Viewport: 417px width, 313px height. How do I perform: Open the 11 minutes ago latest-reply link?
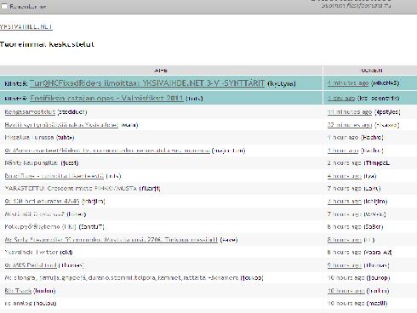(x=350, y=112)
